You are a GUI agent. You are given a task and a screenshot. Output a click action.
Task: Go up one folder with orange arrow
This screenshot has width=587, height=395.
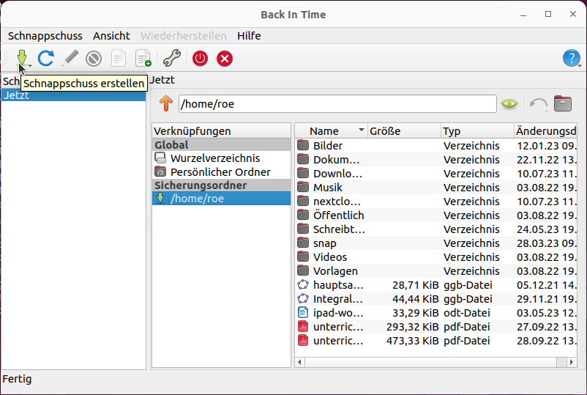click(x=167, y=104)
